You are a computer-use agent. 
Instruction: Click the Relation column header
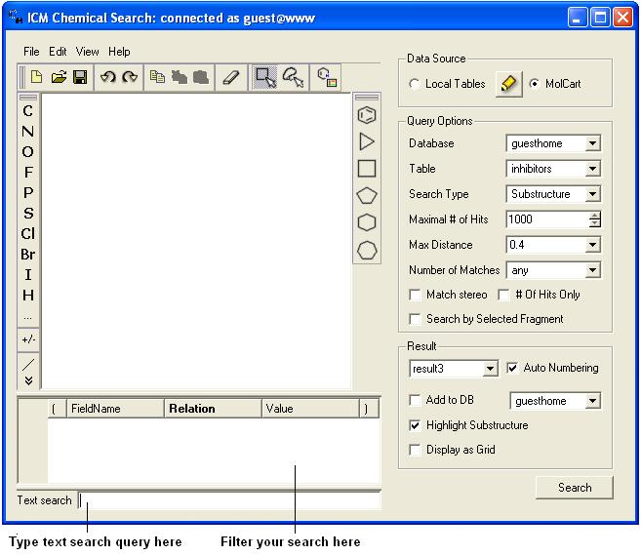pos(213,409)
